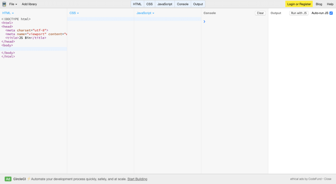This screenshot has height=184, width=336.
Task: Clear the console output
Action: 260,13
